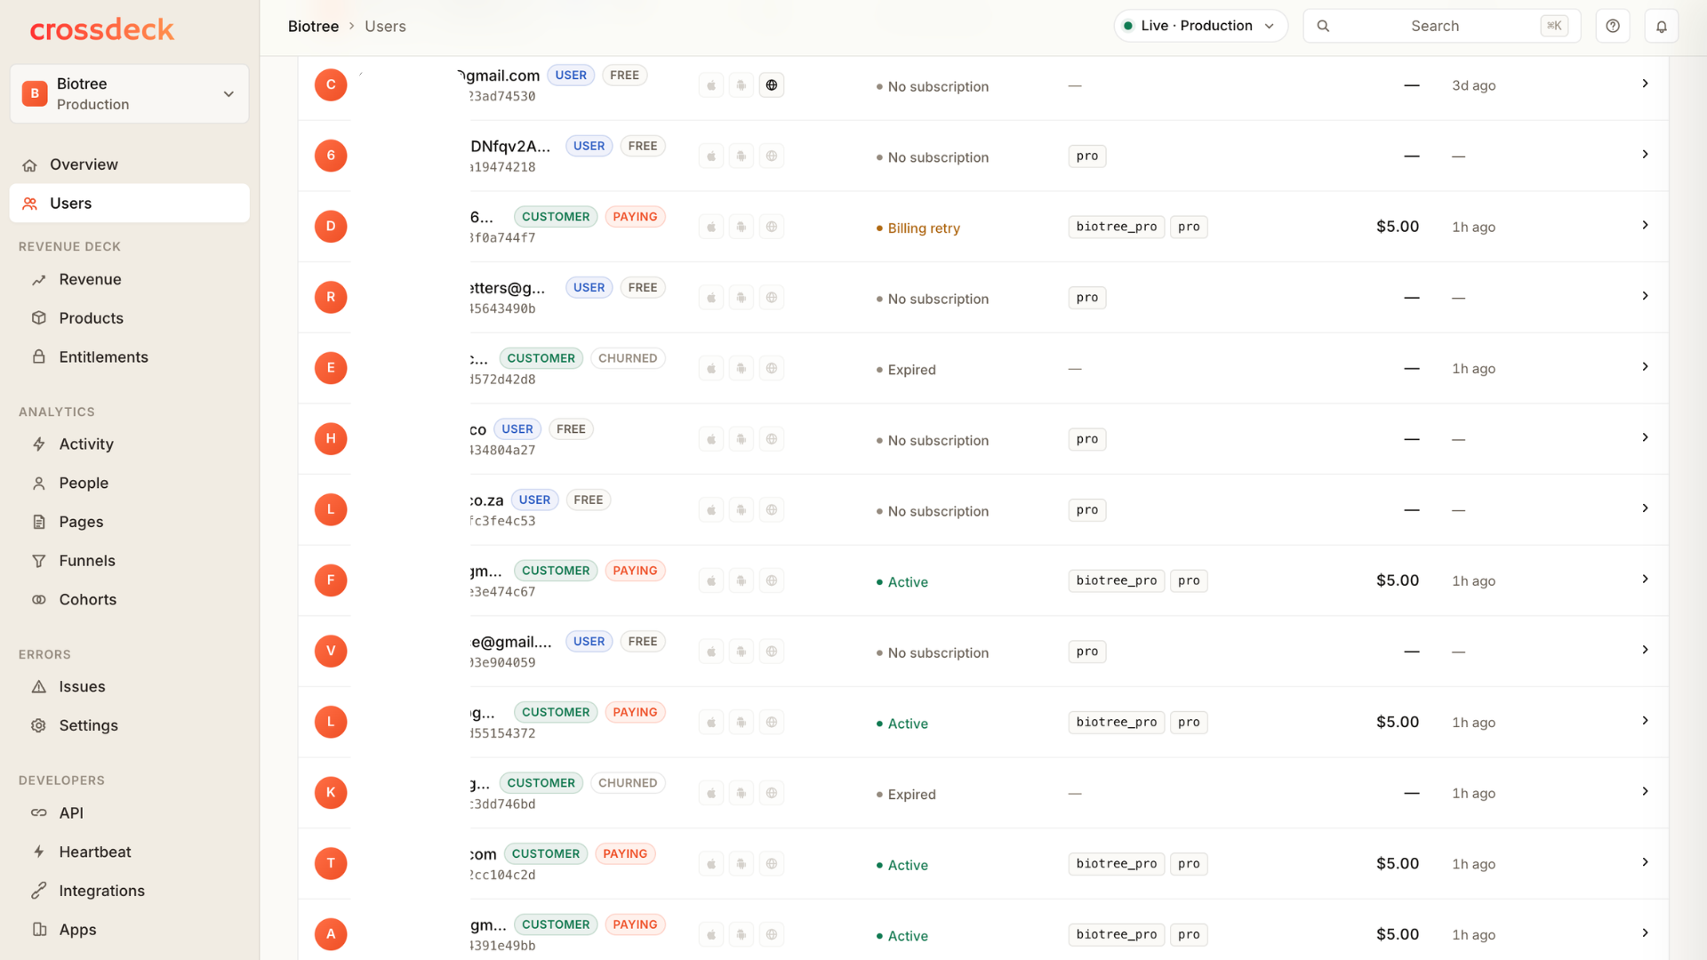The width and height of the screenshot is (1707, 960).
Task: Click the Cohorts icon in the sidebar
Action: [x=39, y=600]
